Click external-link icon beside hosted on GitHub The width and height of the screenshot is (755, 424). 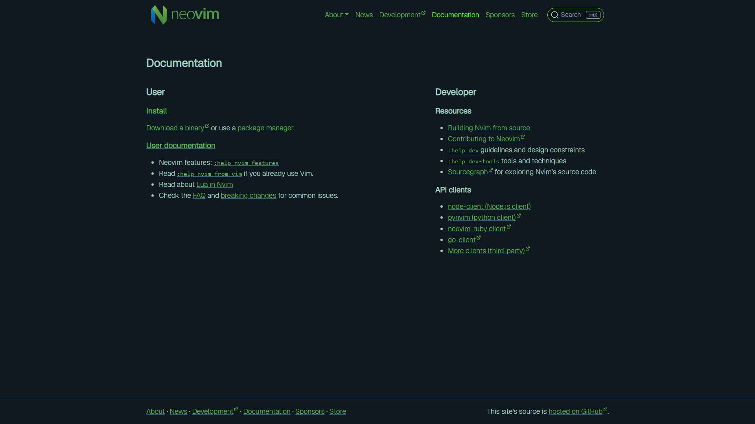point(605,409)
